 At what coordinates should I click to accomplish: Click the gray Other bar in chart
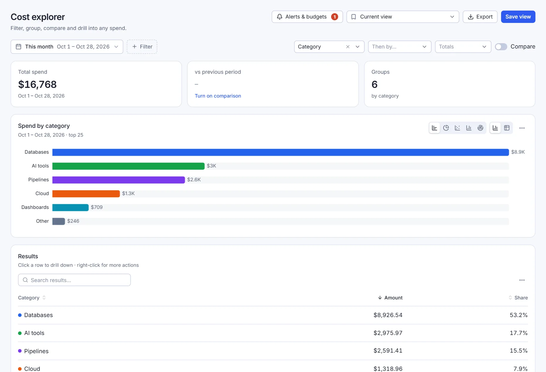click(59, 221)
